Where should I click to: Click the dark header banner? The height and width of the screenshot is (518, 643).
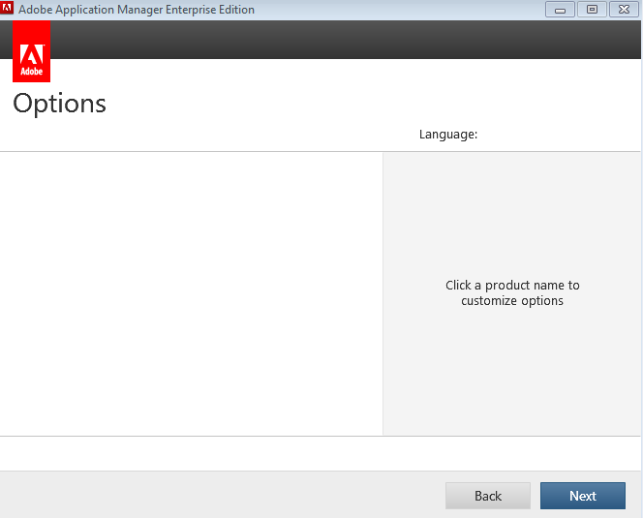click(339, 40)
